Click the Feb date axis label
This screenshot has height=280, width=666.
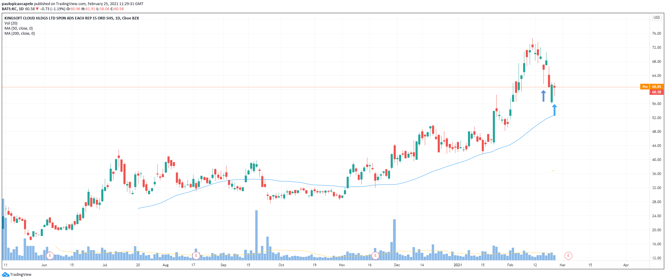click(510, 265)
